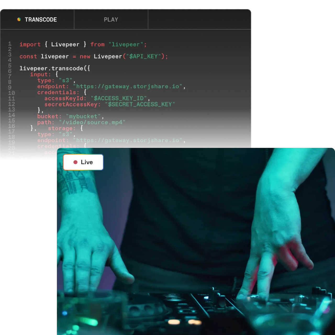Click line number 14 in the gutter
This screenshot has width=335, height=335.
coord(12,115)
